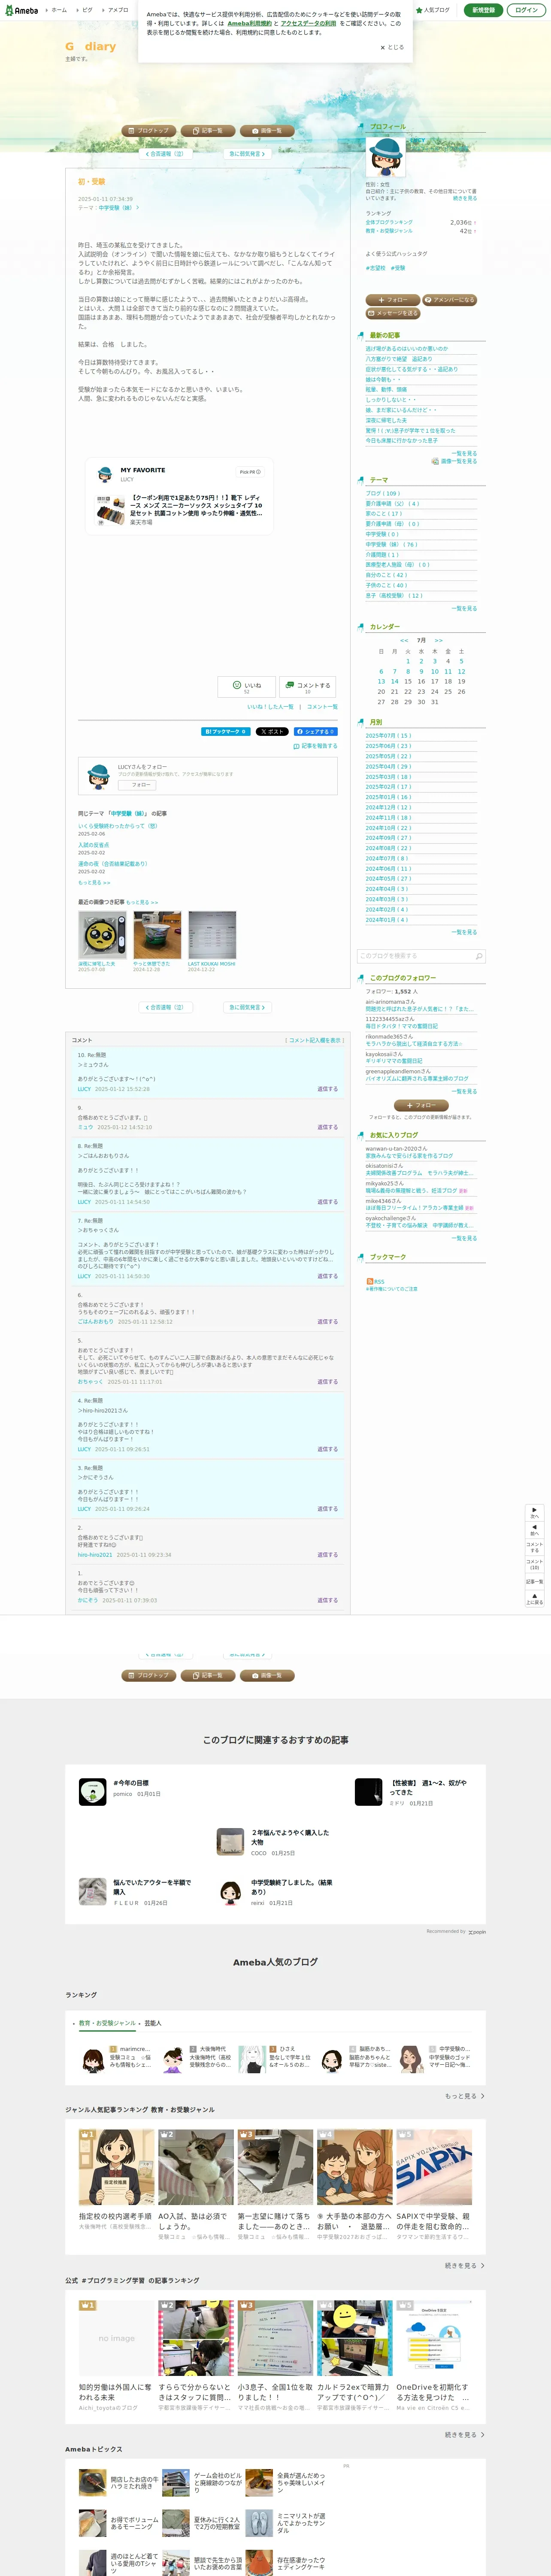This screenshot has width=551, height=2576.
Task: Open theme 中学受験（妹）(76) in sidebar
Action: pyautogui.click(x=391, y=544)
